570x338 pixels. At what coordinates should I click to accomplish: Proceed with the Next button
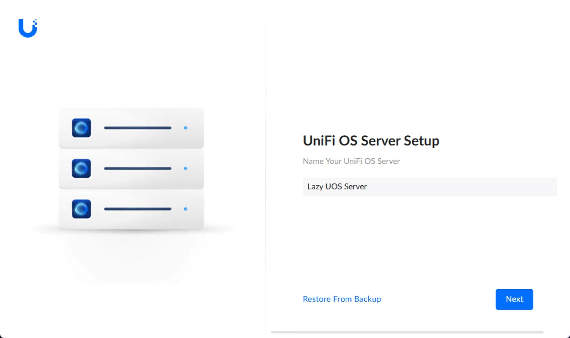tap(514, 299)
